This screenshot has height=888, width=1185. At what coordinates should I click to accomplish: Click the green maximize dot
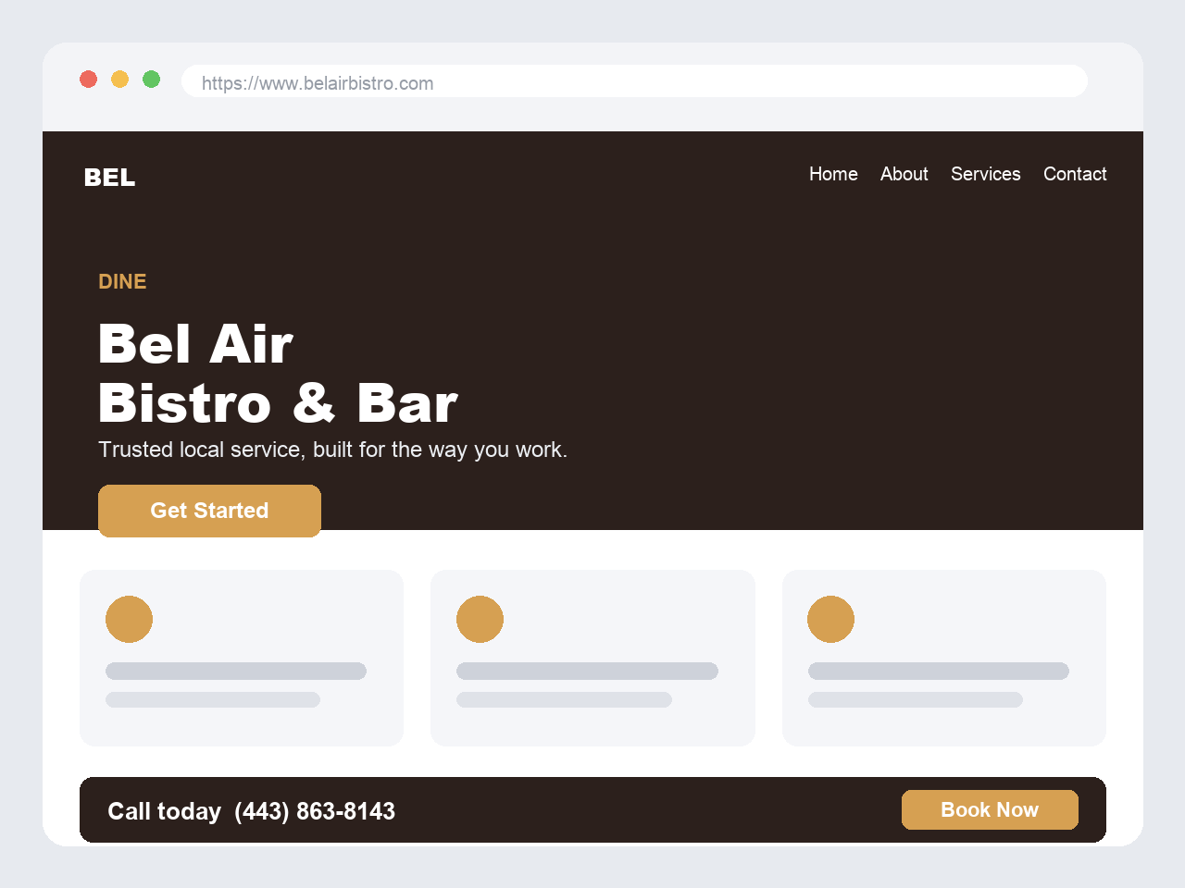(x=152, y=80)
